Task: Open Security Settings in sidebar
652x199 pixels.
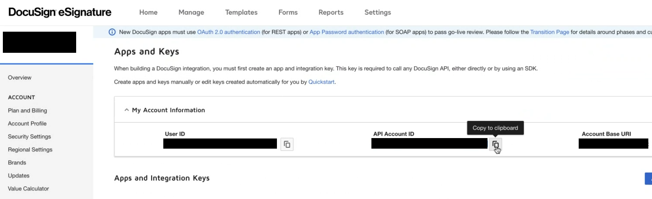Action: 29,136
